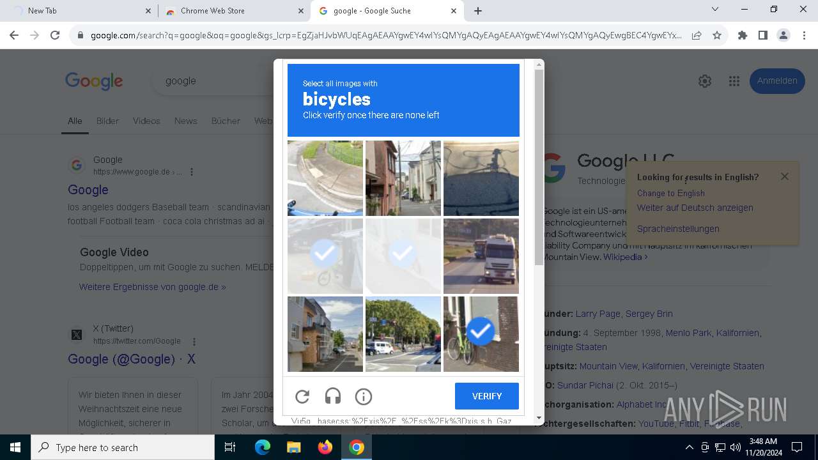Select the residential street houses captcha tile
Screen dimensions: 818x460
pos(325,334)
